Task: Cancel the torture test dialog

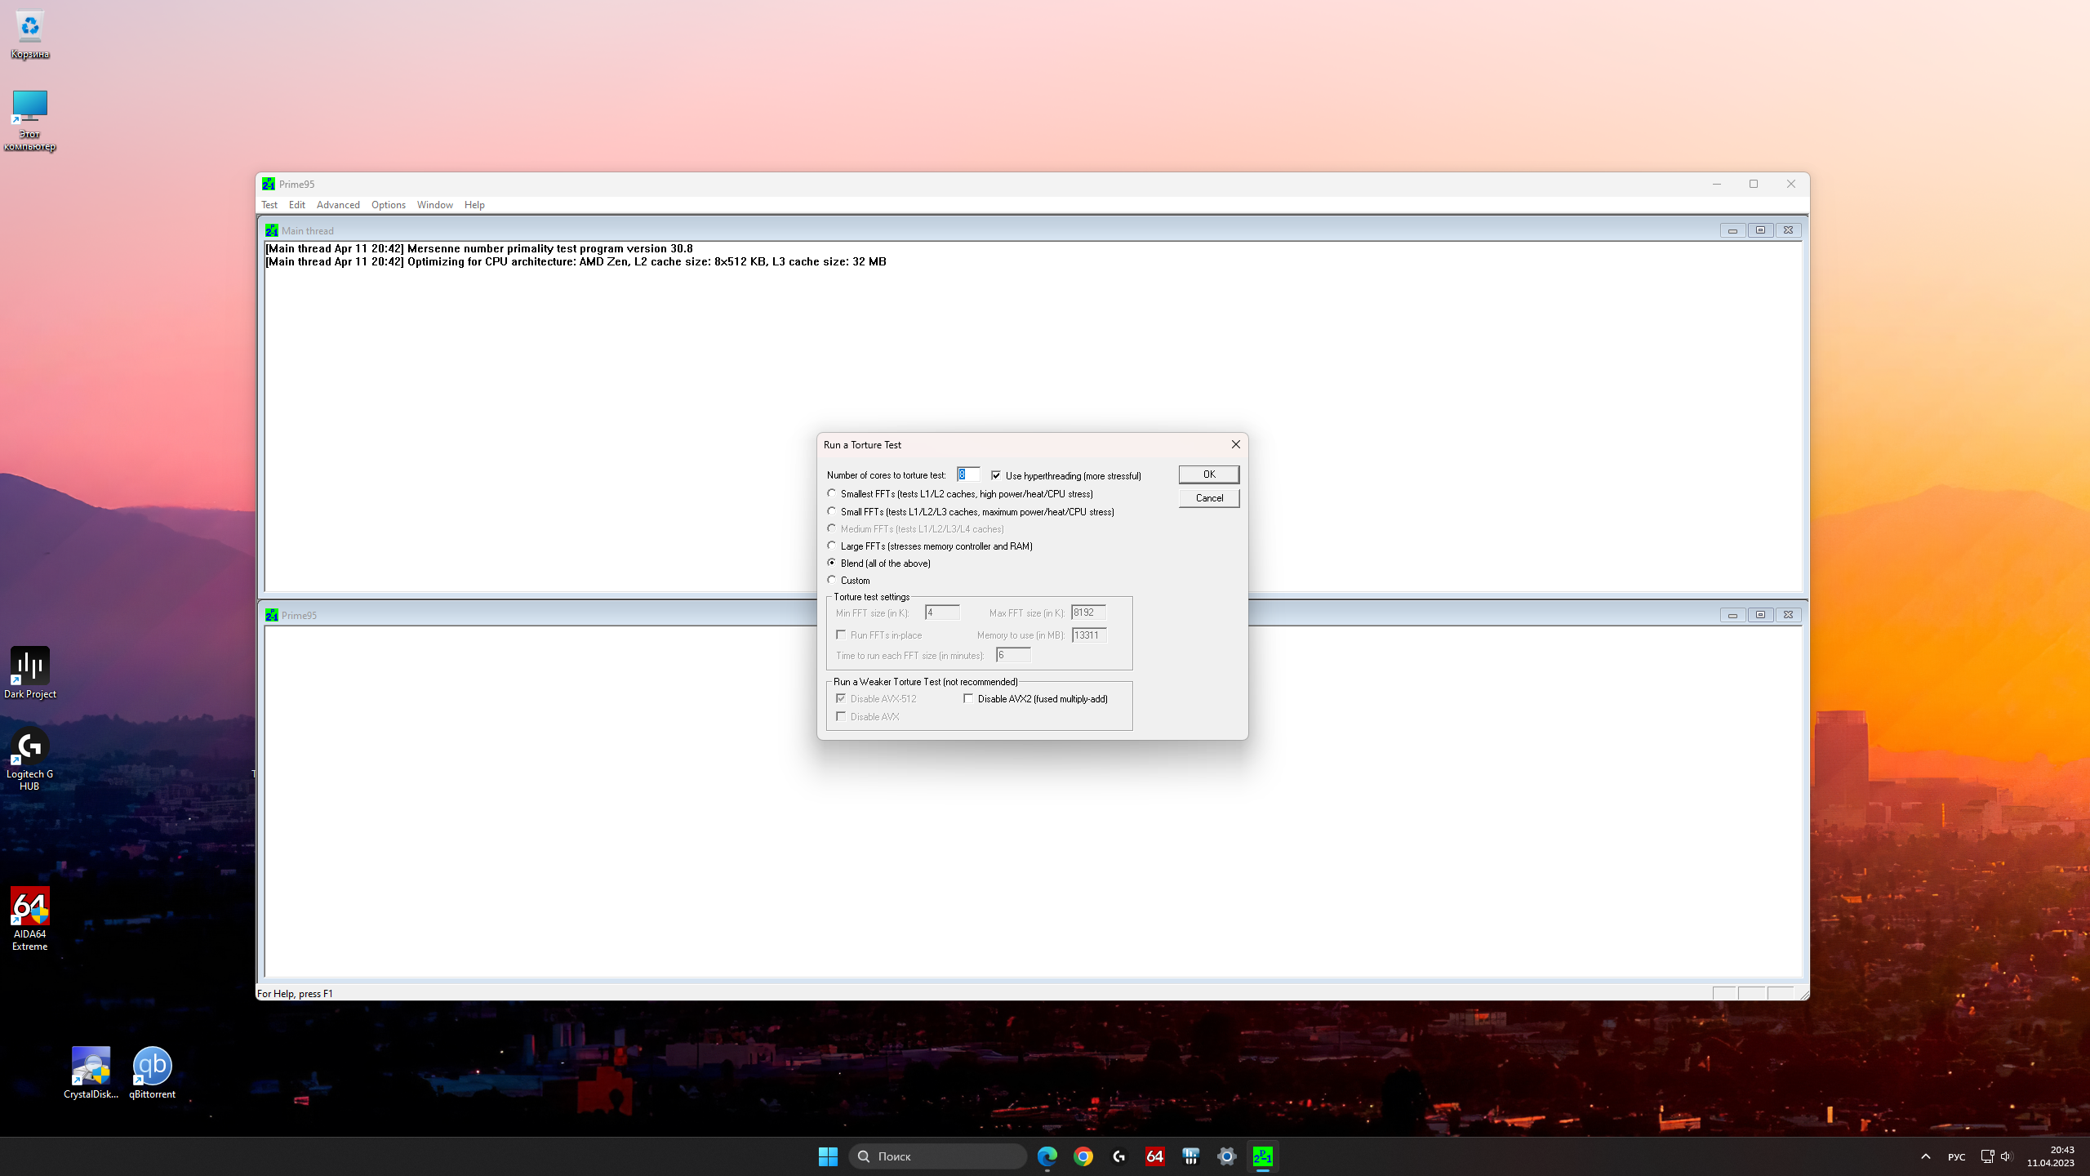Action: coord(1208,498)
